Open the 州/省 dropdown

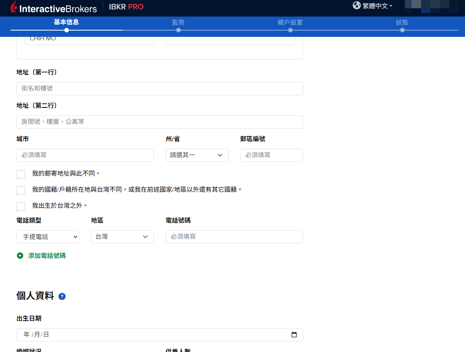point(197,155)
